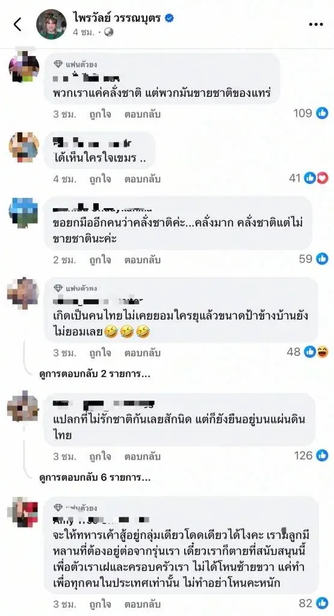Open the page profile picture in header
The height and width of the screenshot is (616, 334).
51,24
